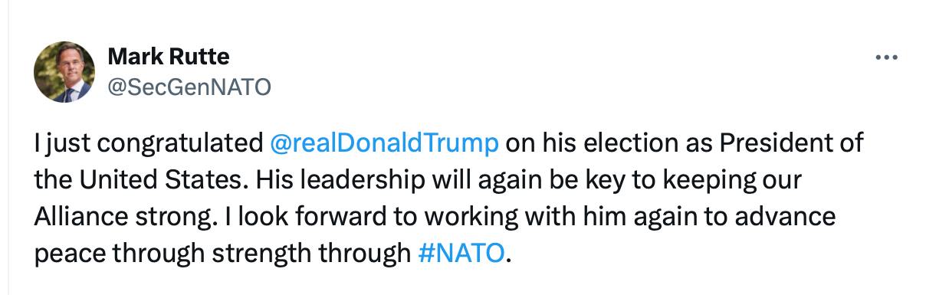Open the @realDonaldTrump mention link
926x295 pixels.
tap(386, 143)
